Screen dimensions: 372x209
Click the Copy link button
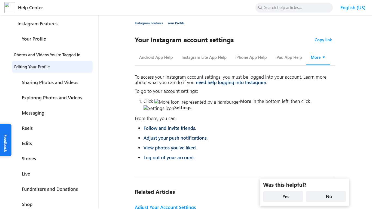pyautogui.click(x=323, y=40)
